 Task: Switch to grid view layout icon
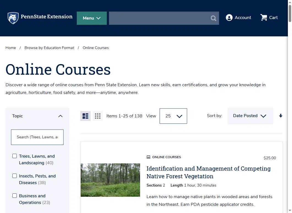coord(98,116)
